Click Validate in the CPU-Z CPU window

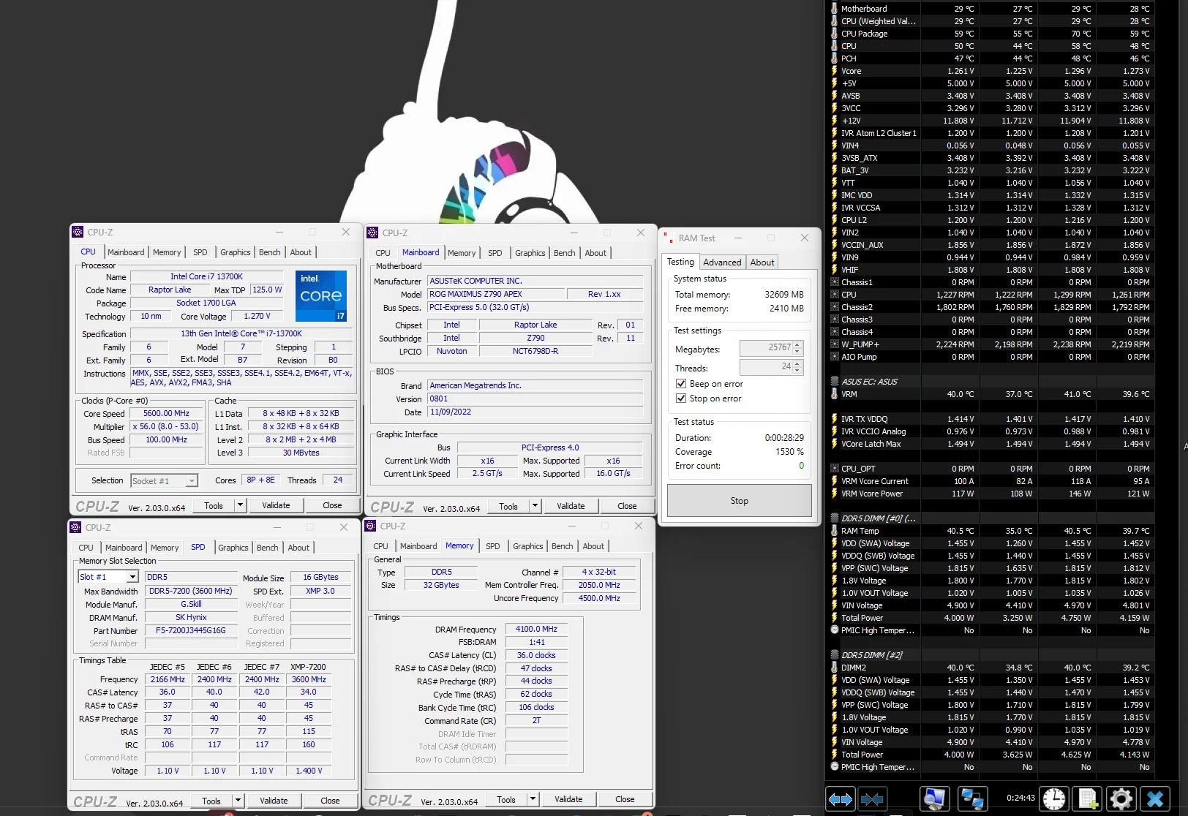click(276, 505)
